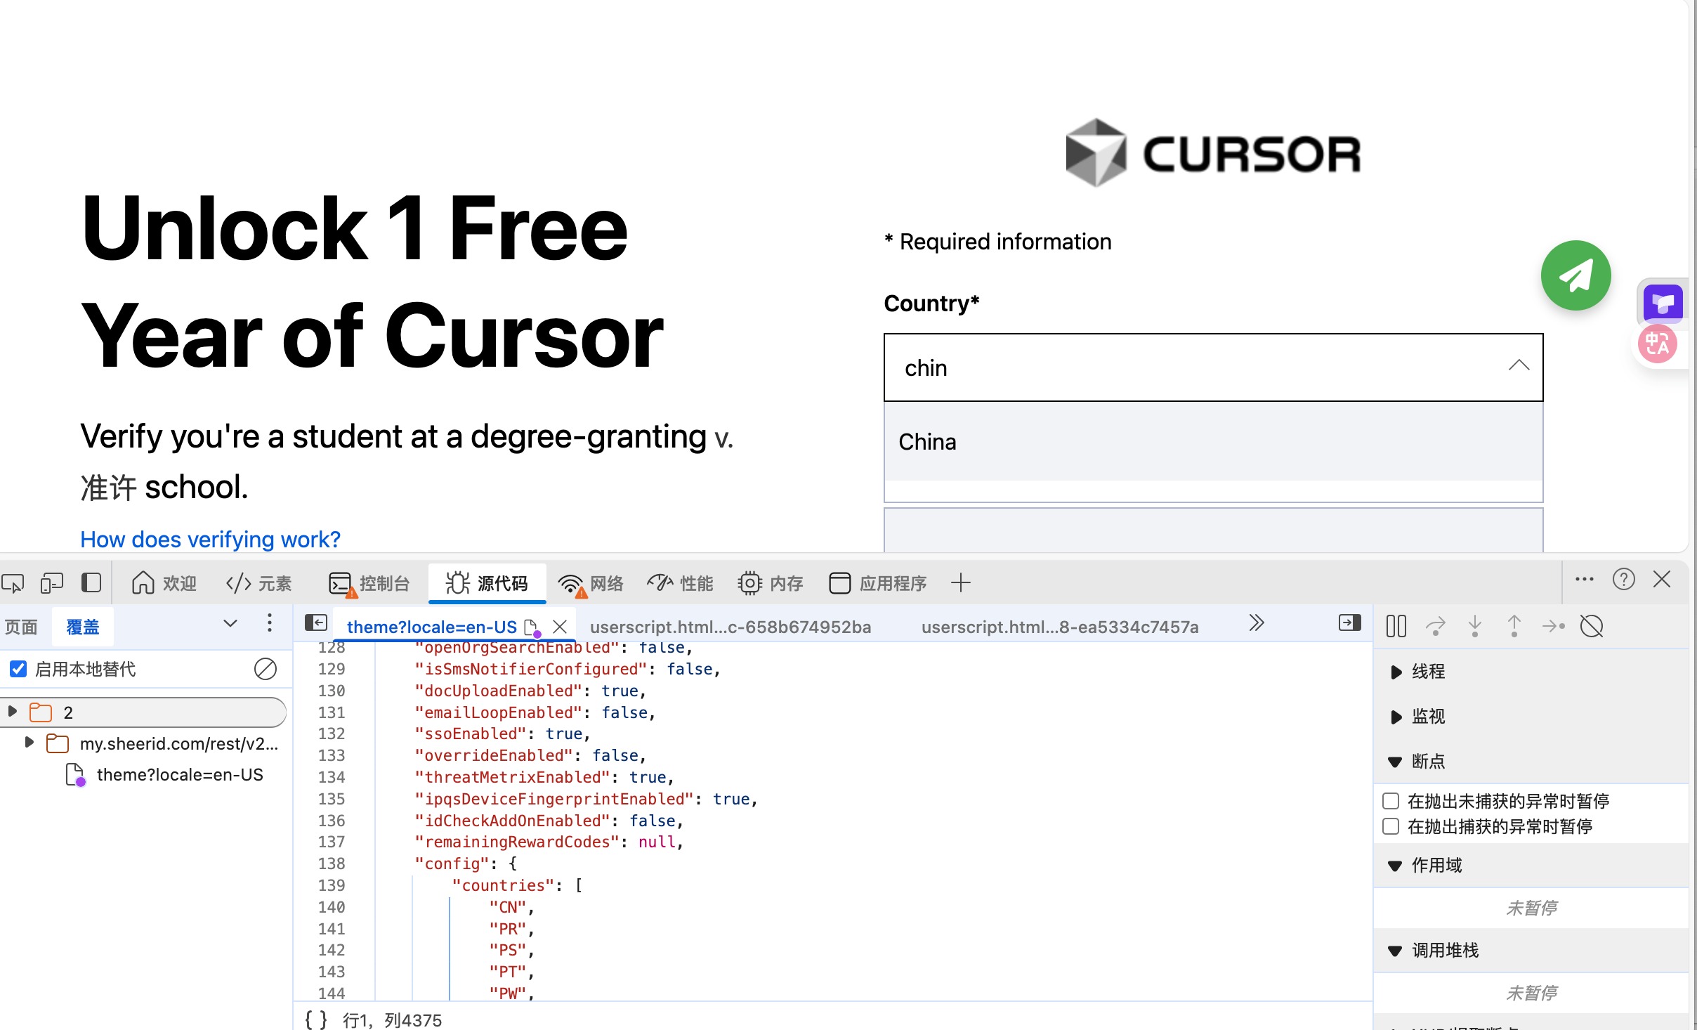The width and height of the screenshot is (1697, 1030).
Task: Select China from country suggestions
Action: [x=927, y=442]
